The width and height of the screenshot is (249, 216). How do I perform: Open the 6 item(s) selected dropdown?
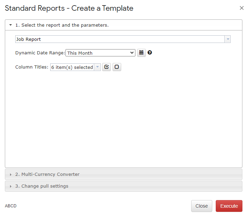[75, 67]
